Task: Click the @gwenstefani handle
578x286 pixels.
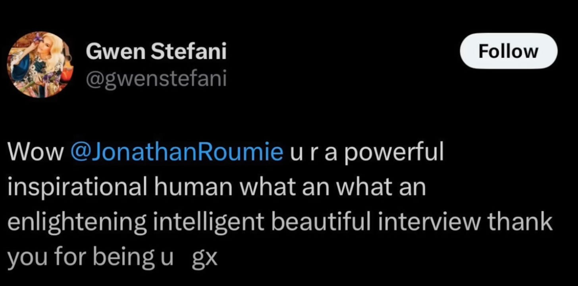Action: 156,78
